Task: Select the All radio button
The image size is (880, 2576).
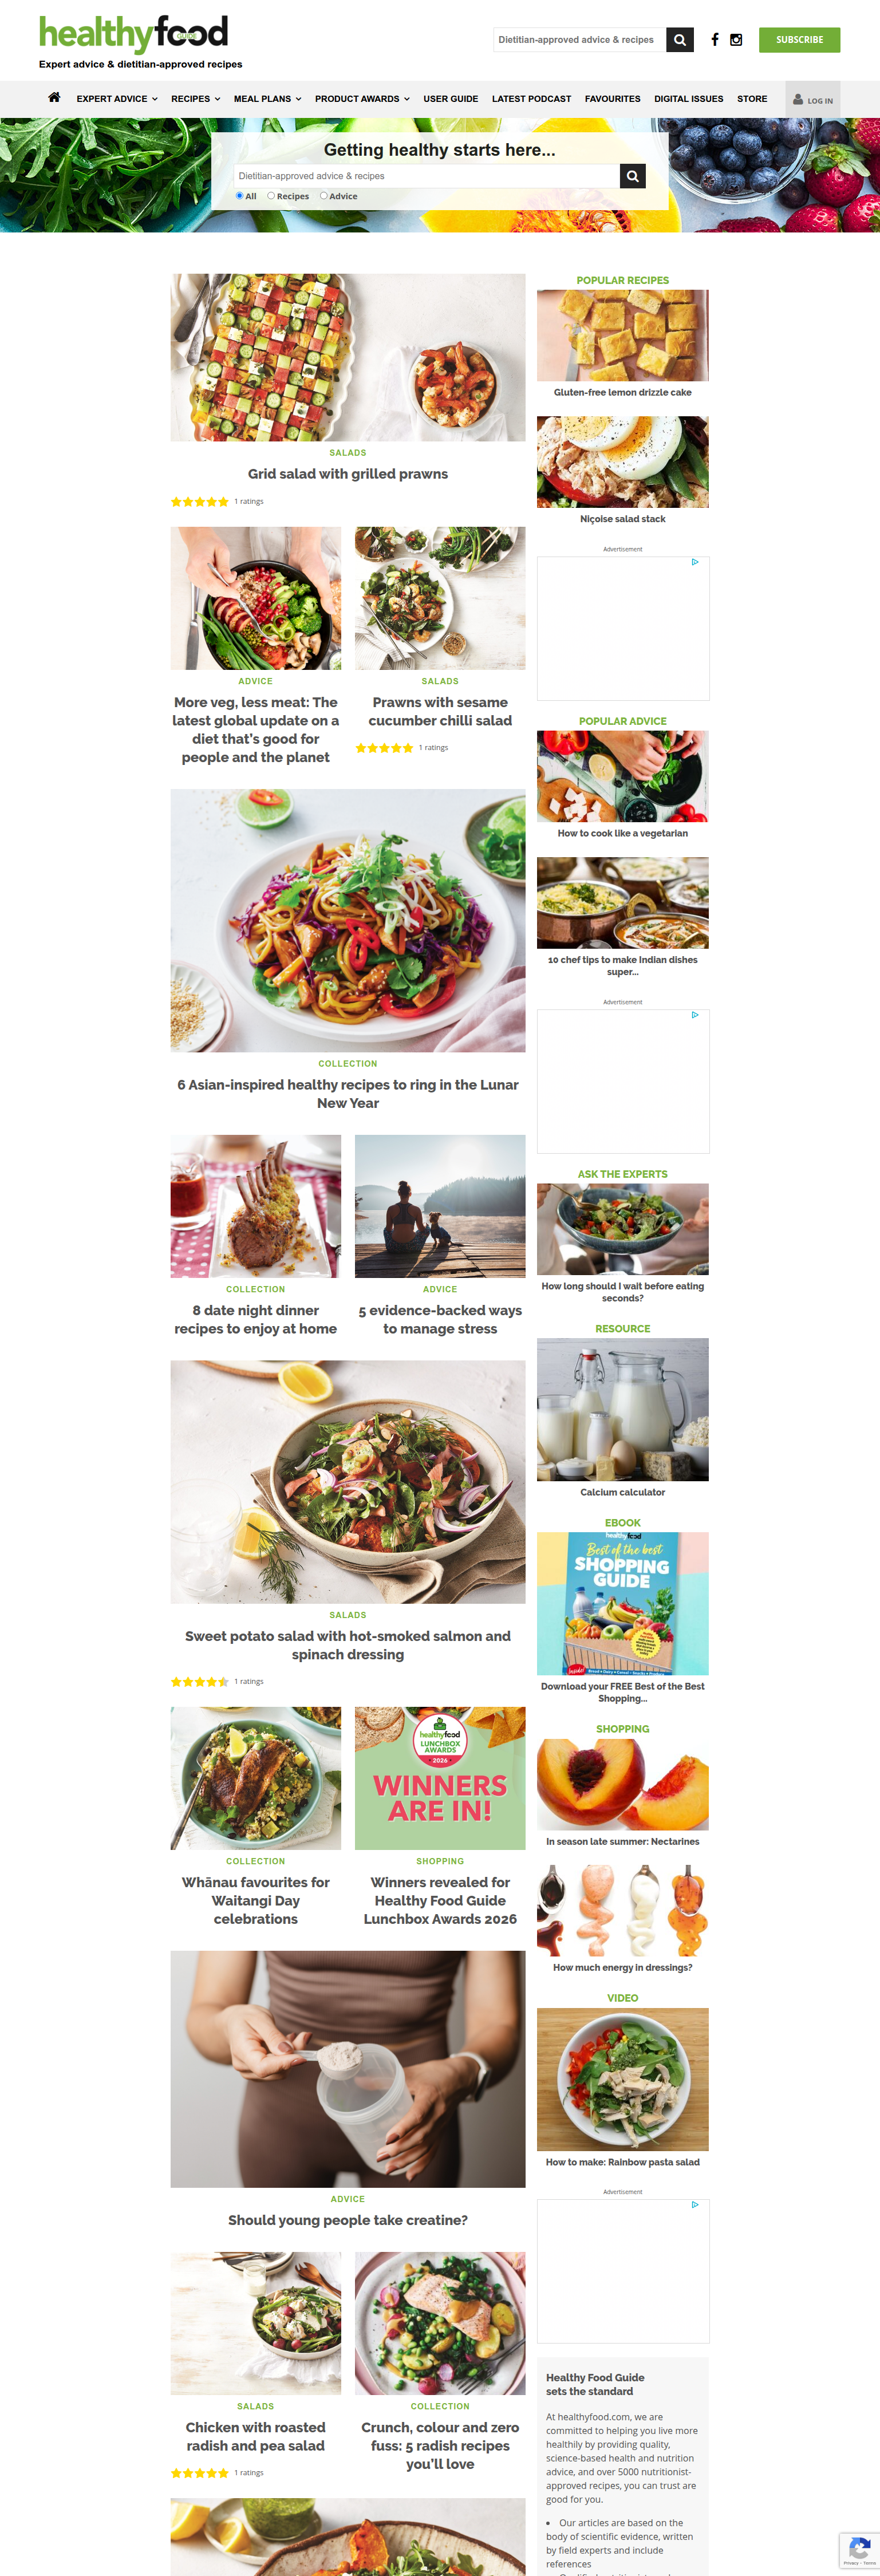Action: [240, 196]
